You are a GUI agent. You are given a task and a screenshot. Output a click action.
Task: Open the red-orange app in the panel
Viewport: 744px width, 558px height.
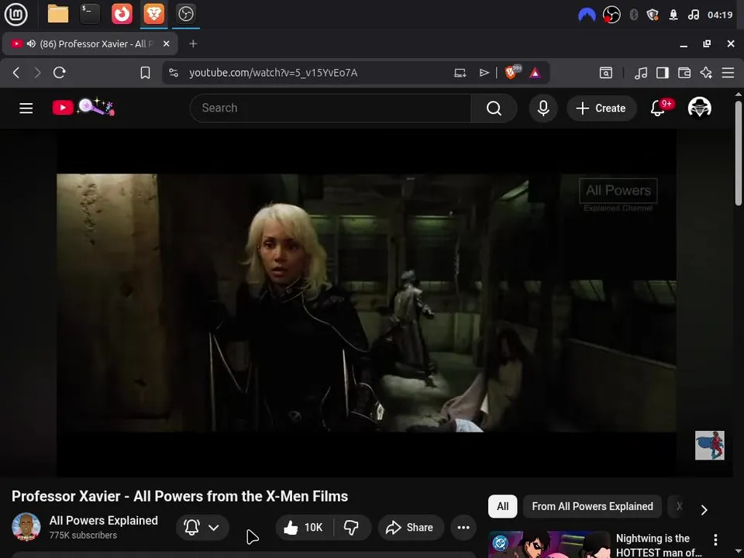(122, 14)
